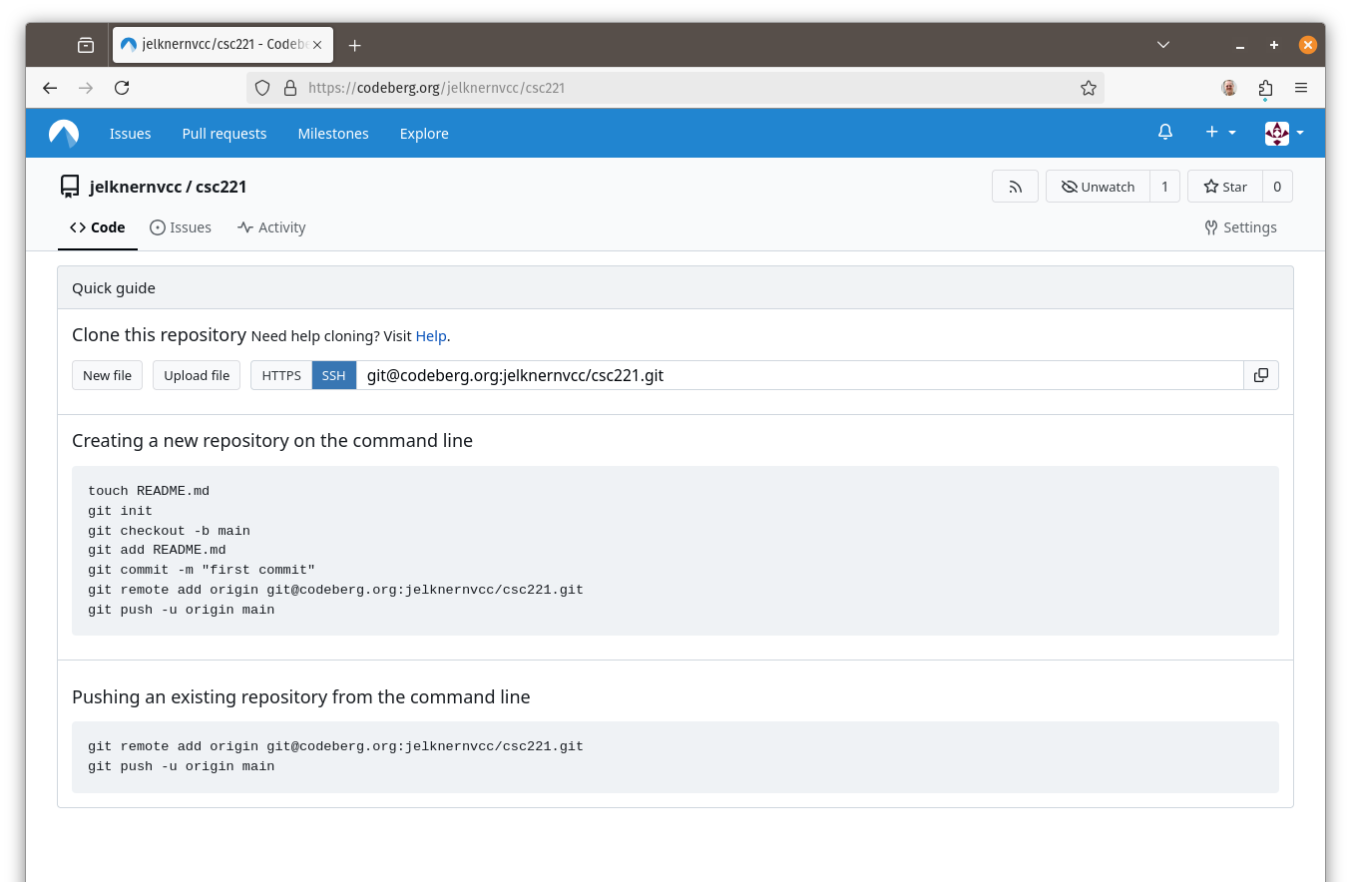Viewport: 1351px width, 882px height.
Task: Open the Help link for cloning
Action: coord(431,336)
